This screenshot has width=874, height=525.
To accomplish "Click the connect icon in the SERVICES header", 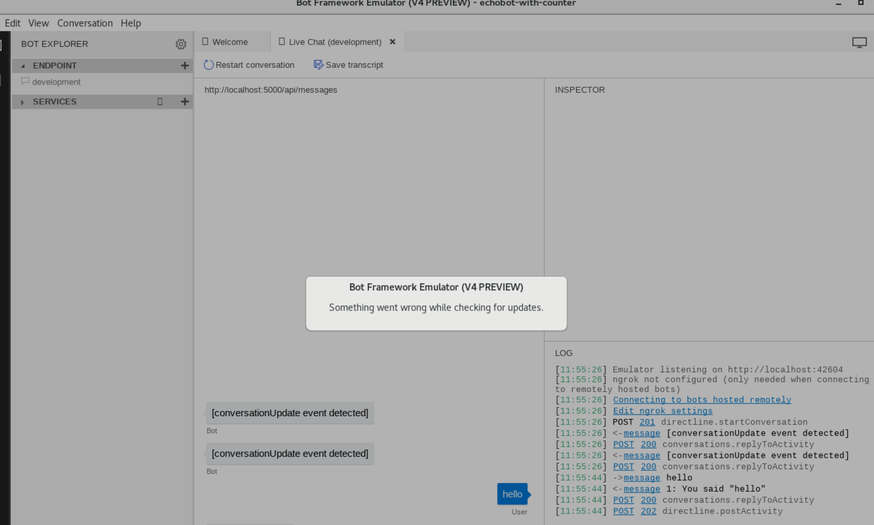I will click(x=160, y=101).
